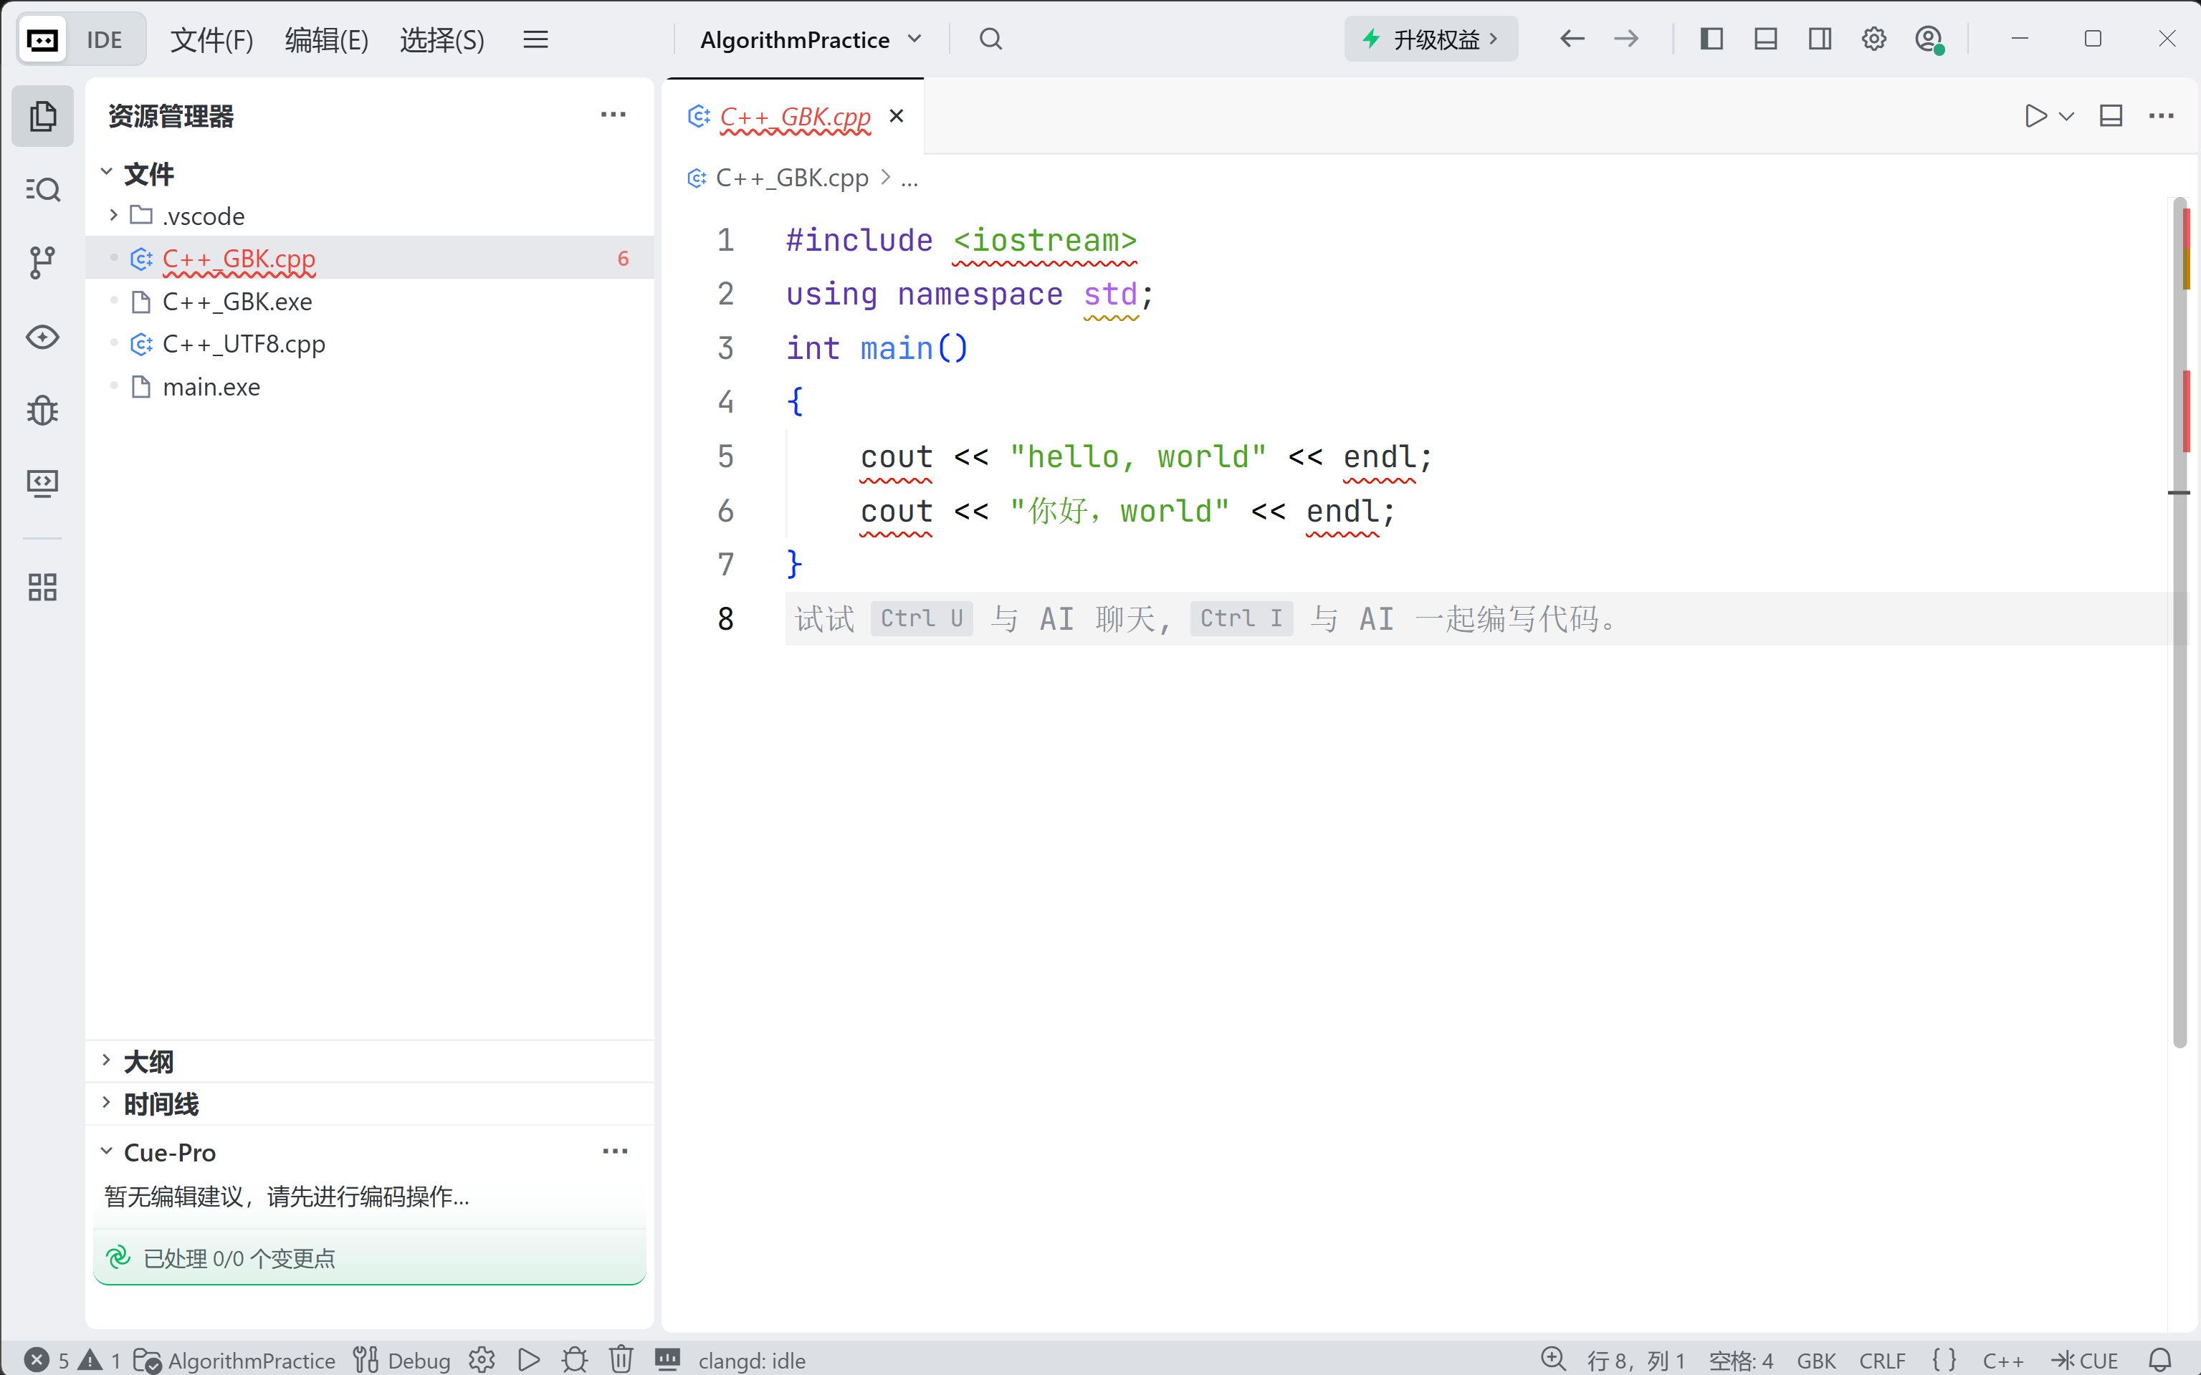Open settings gear in title bar
The image size is (2201, 1375).
(x=1873, y=39)
